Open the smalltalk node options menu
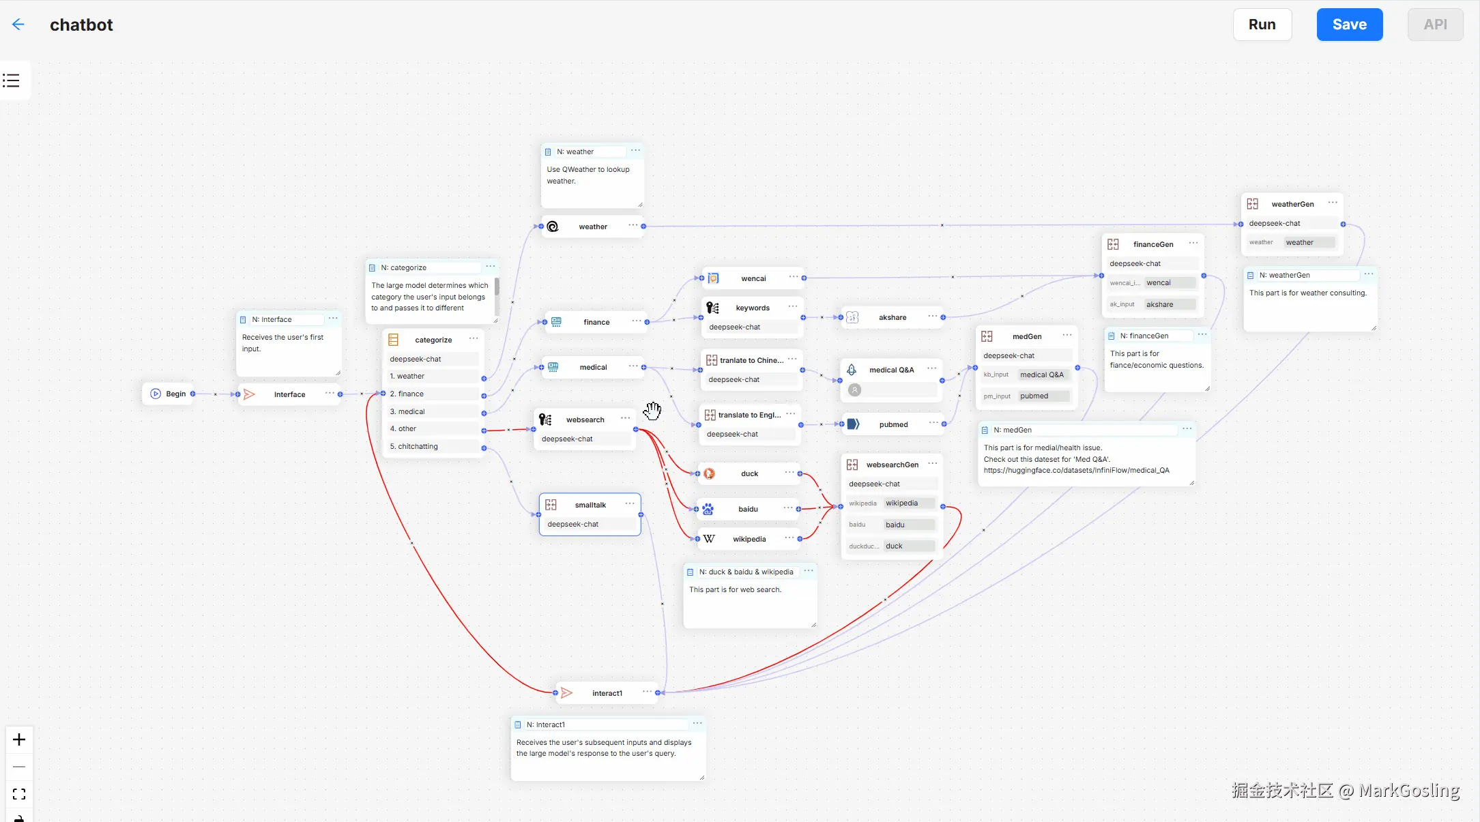Image resolution: width=1480 pixels, height=822 pixels. point(630,504)
